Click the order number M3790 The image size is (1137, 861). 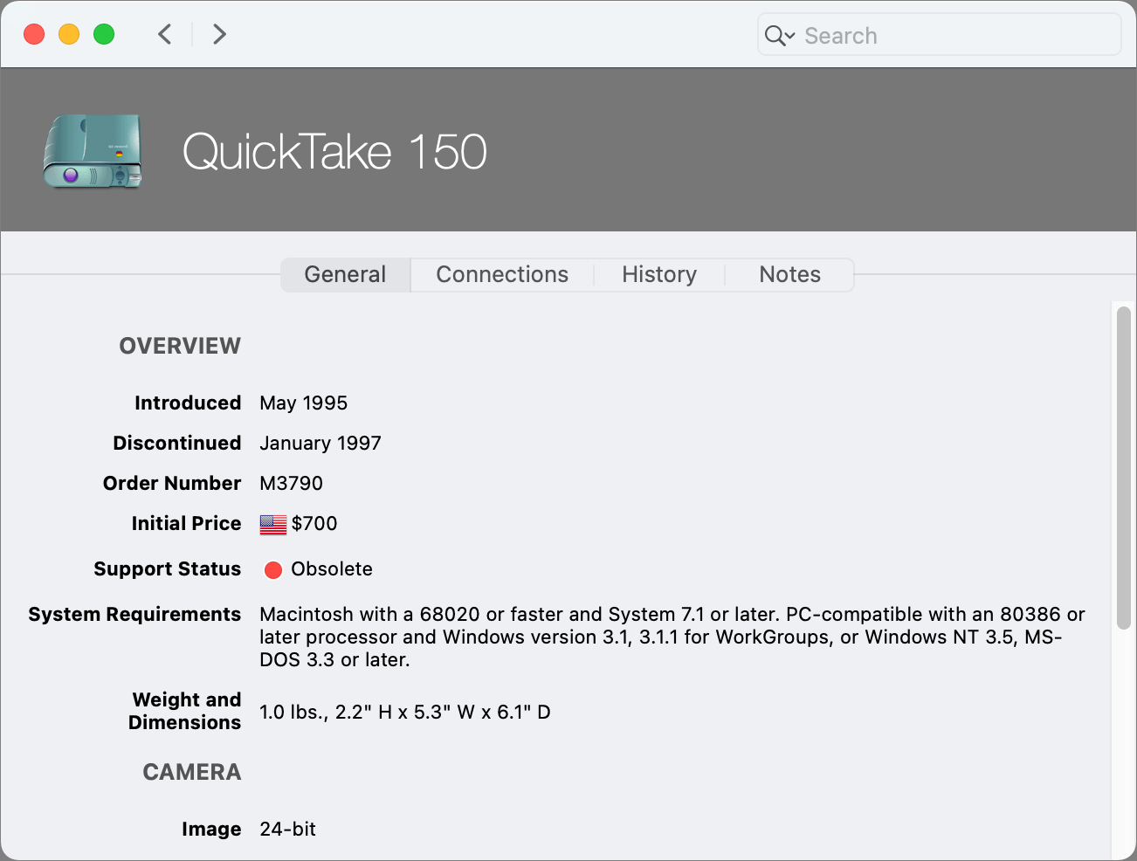pos(291,483)
